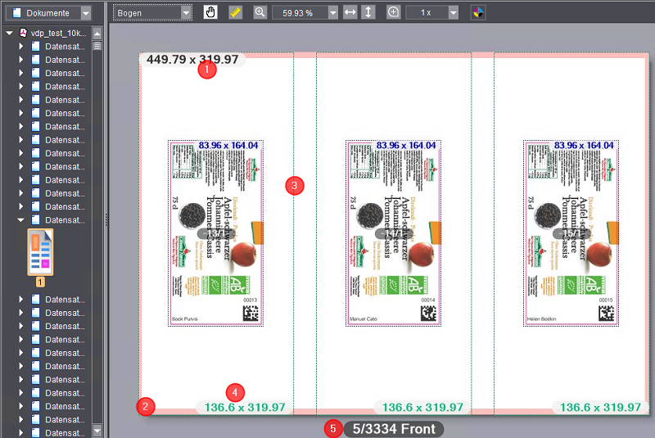Click the sheet size label 449.79 x 319.97

coord(192,59)
